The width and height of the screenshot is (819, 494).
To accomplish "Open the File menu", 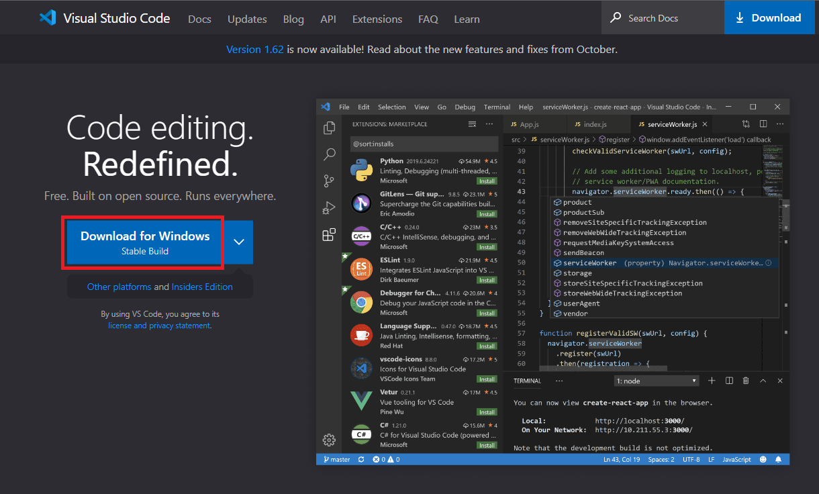I will click(x=344, y=106).
